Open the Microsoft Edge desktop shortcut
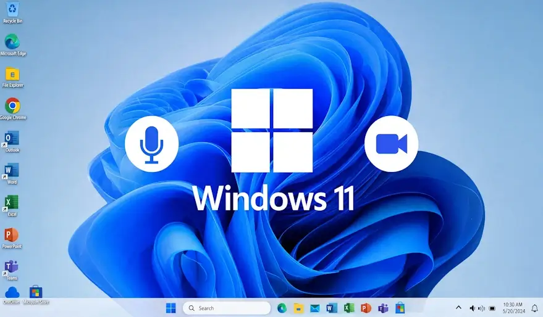 coord(13,45)
